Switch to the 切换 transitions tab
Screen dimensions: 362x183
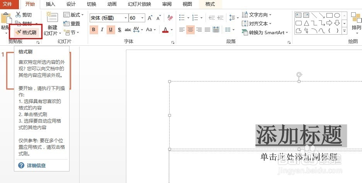coord(92,4)
